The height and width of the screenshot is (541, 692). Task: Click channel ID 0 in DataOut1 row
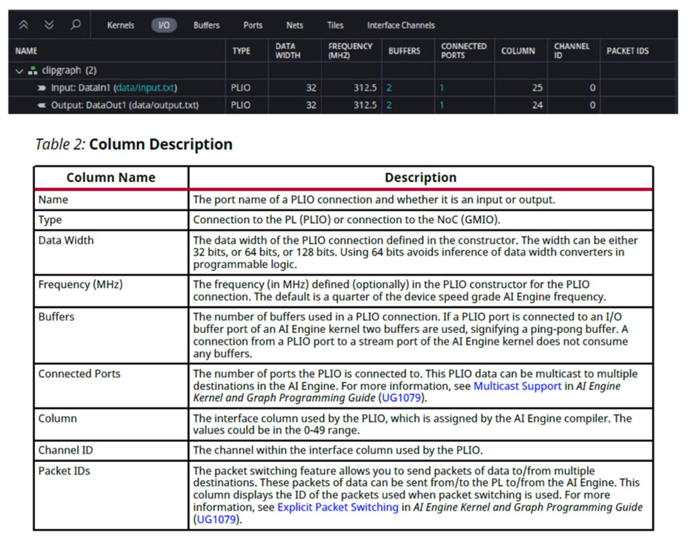(592, 105)
